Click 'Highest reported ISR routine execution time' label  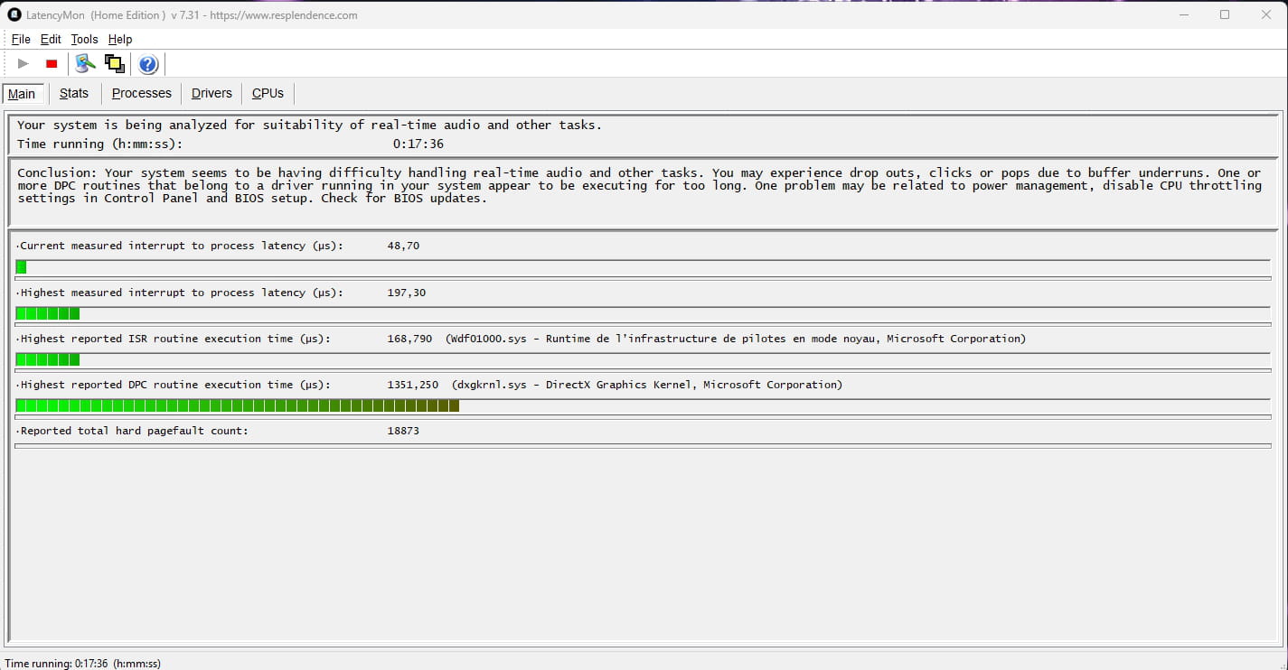pyautogui.click(x=174, y=339)
